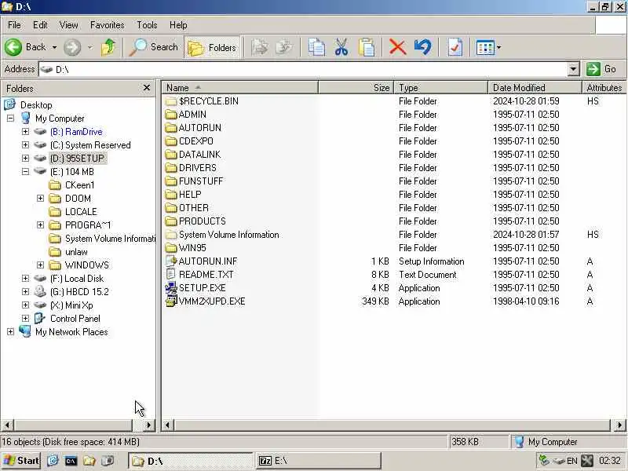Click folder tree scrollbar right arrow
The image size is (628, 471).
tap(149, 425)
